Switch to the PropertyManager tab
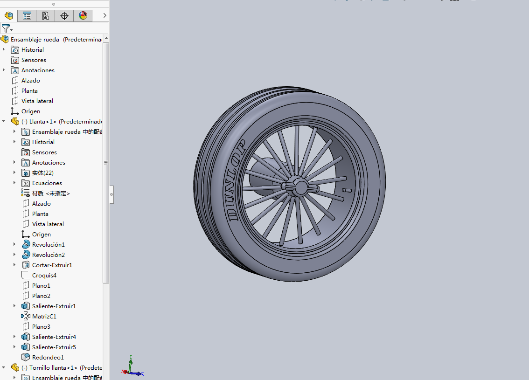The width and height of the screenshot is (529, 380). click(x=27, y=15)
